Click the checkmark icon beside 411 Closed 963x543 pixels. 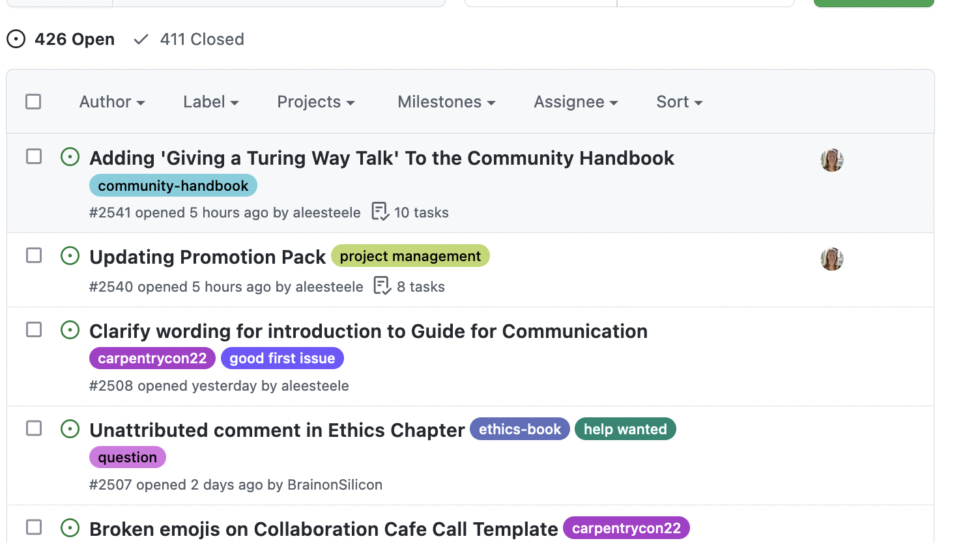pyautogui.click(x=141, y=40)
